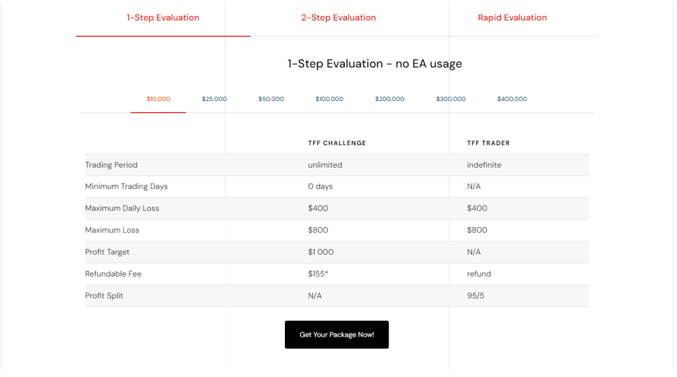
Task: Click the Trading Period row label
Action: (x=111, y=165)
